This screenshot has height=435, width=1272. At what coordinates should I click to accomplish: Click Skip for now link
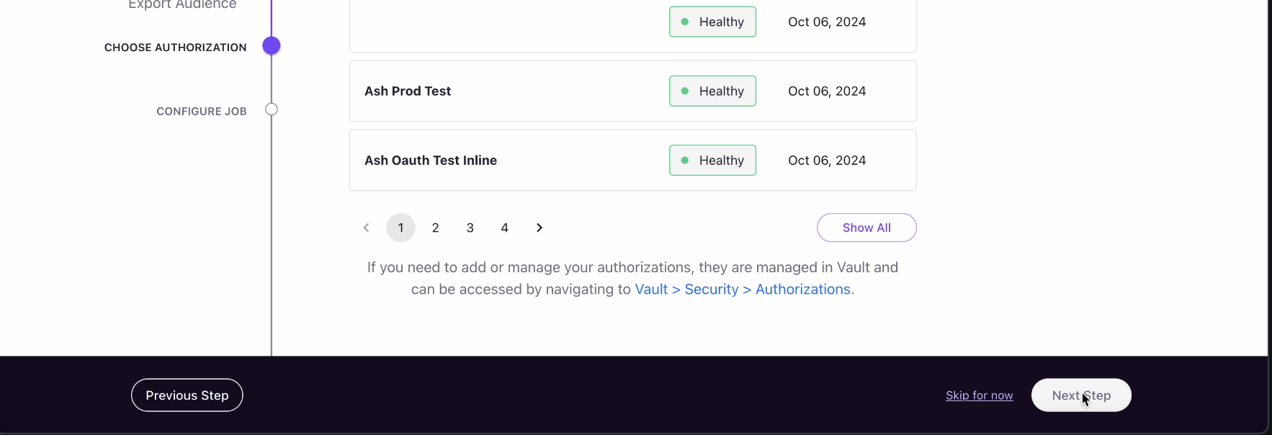[979, 395]
